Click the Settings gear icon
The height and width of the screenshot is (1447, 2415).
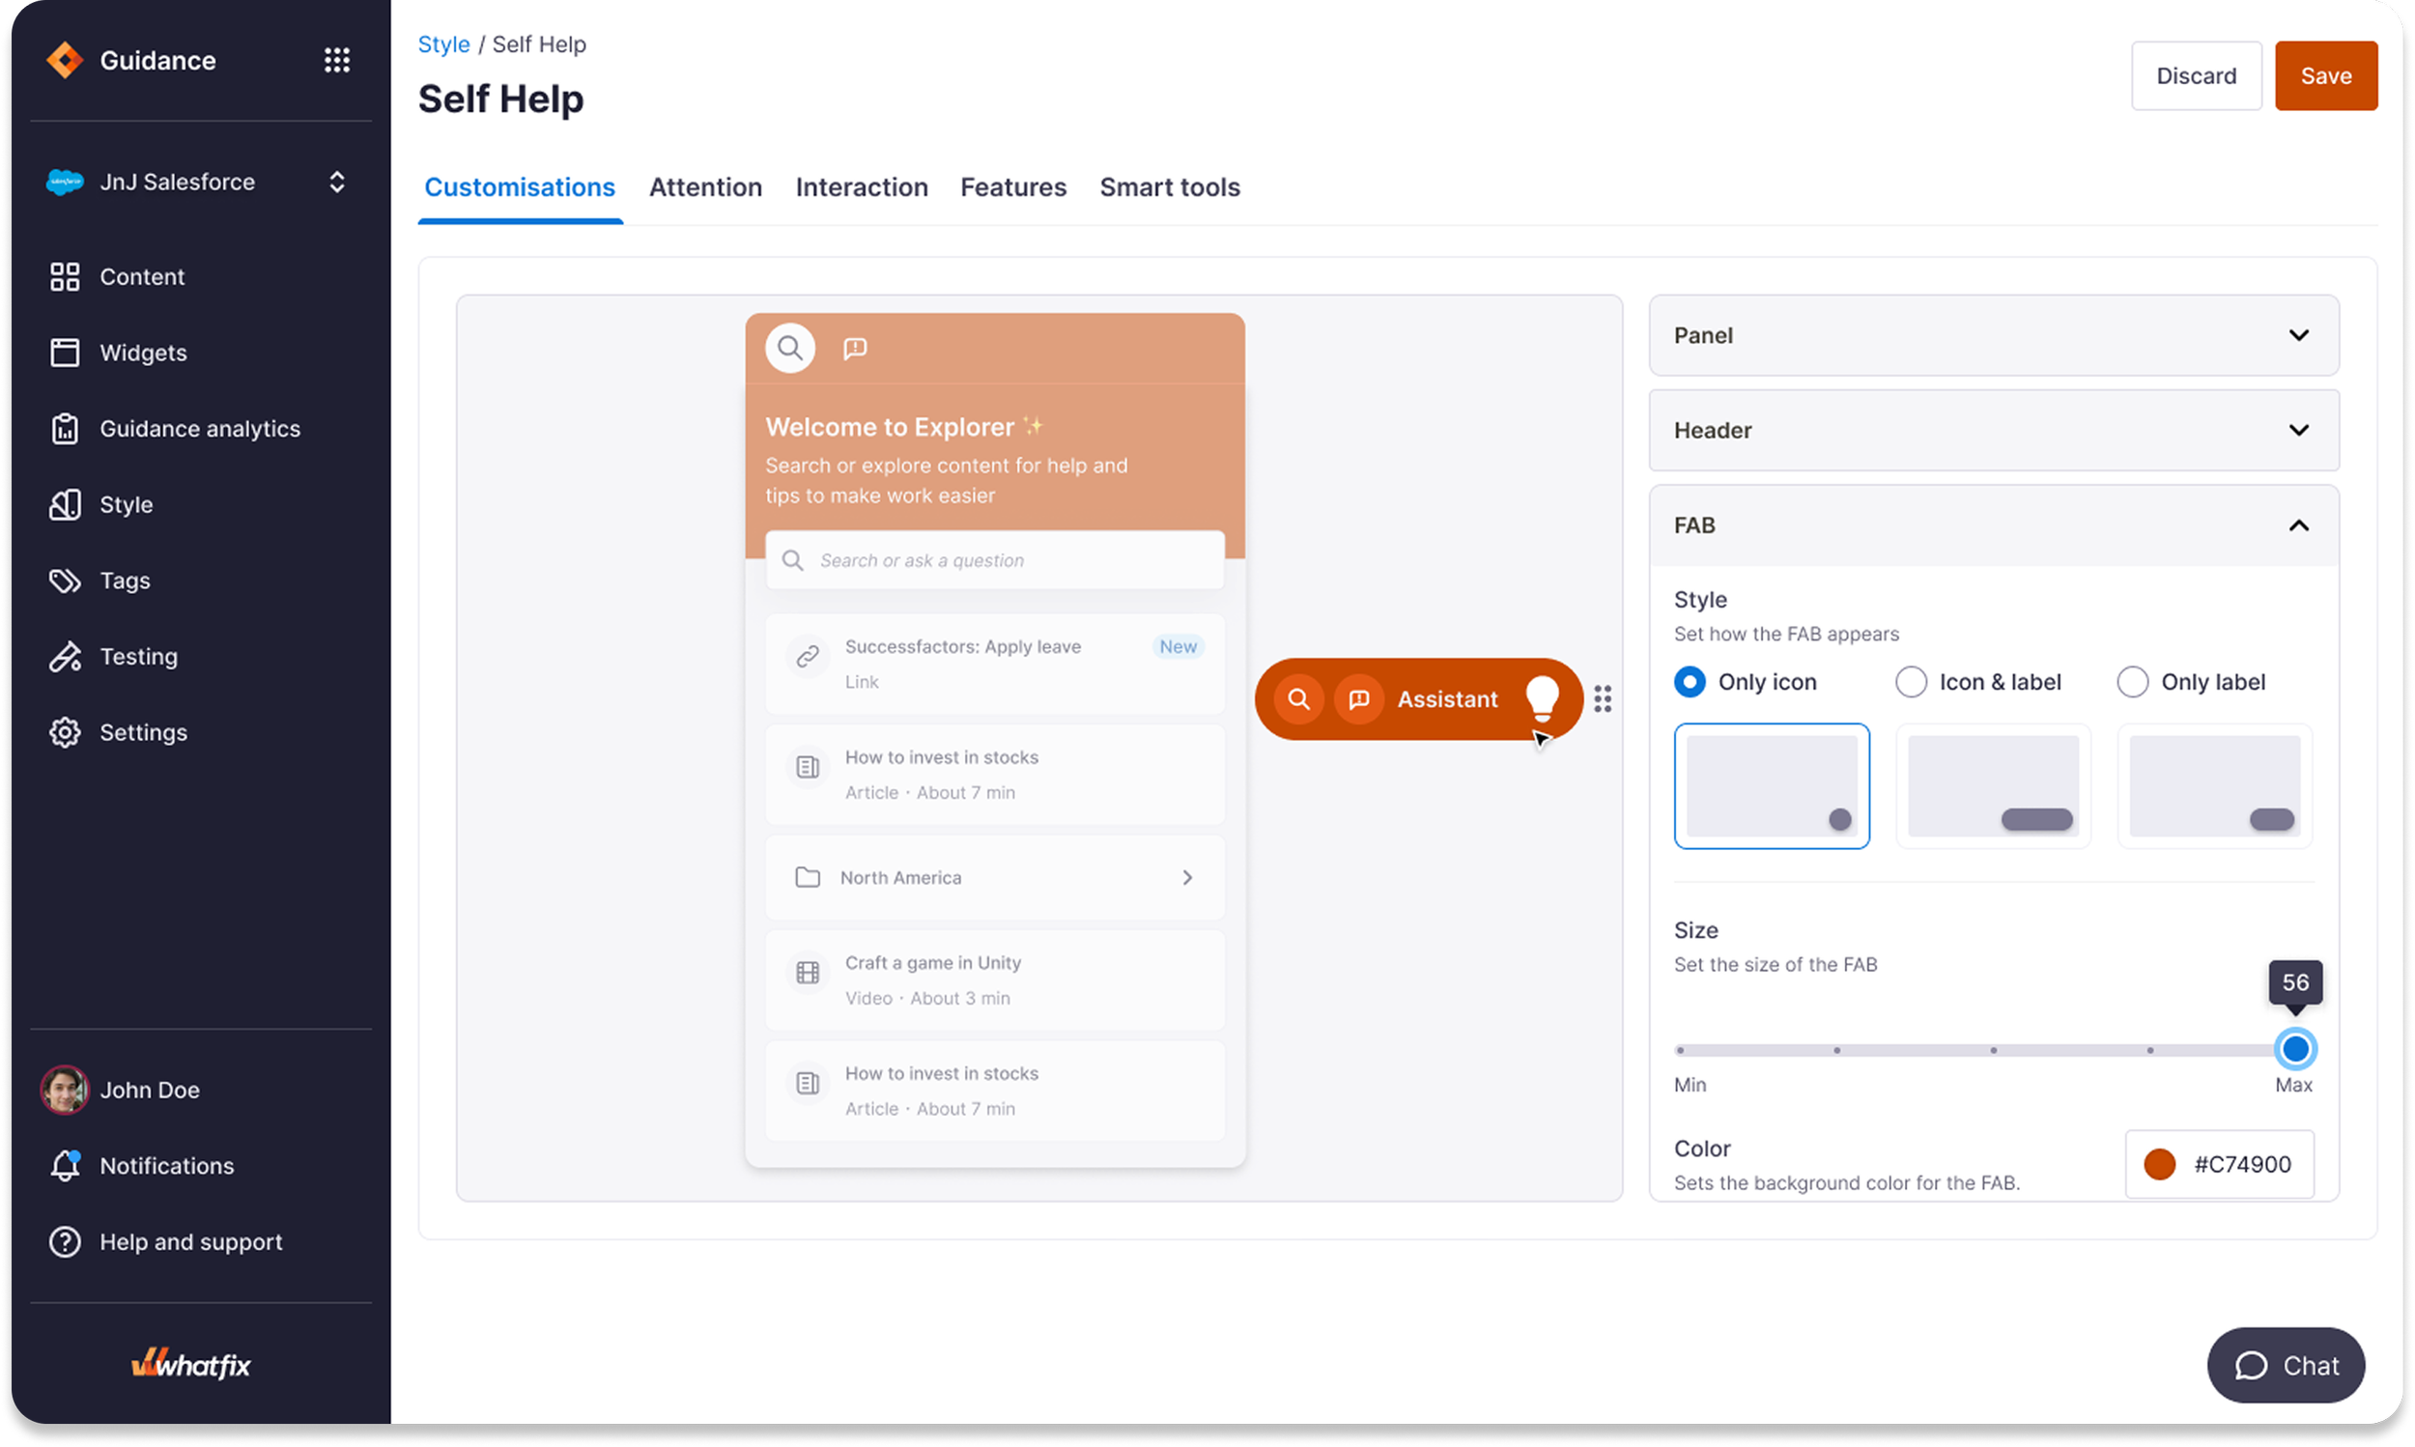click(65, 733)
